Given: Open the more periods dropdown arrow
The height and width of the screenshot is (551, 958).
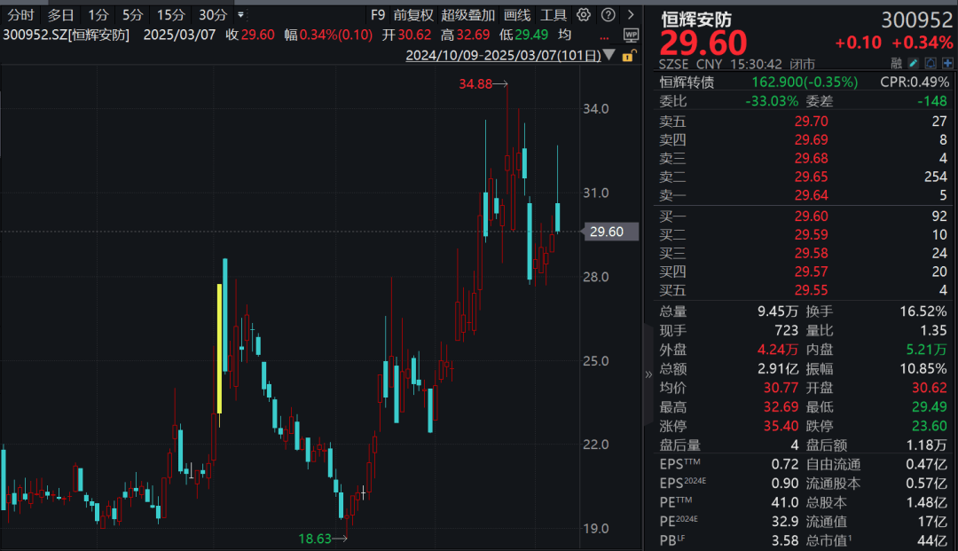Looking at the screenshot, I should pyautogui.click(x=240, y=15).
